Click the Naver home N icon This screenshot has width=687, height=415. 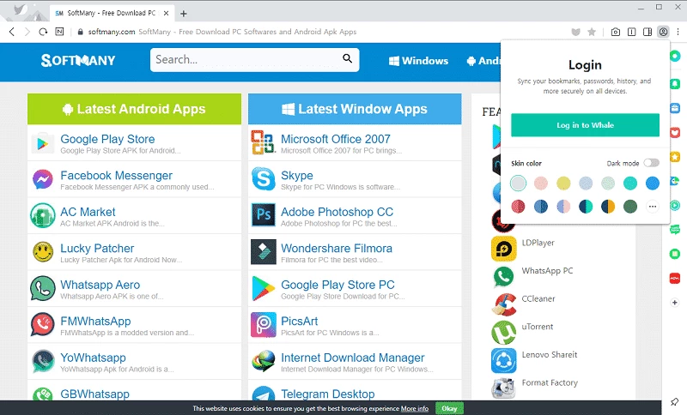pyautogui.click(x=59, y=32)
